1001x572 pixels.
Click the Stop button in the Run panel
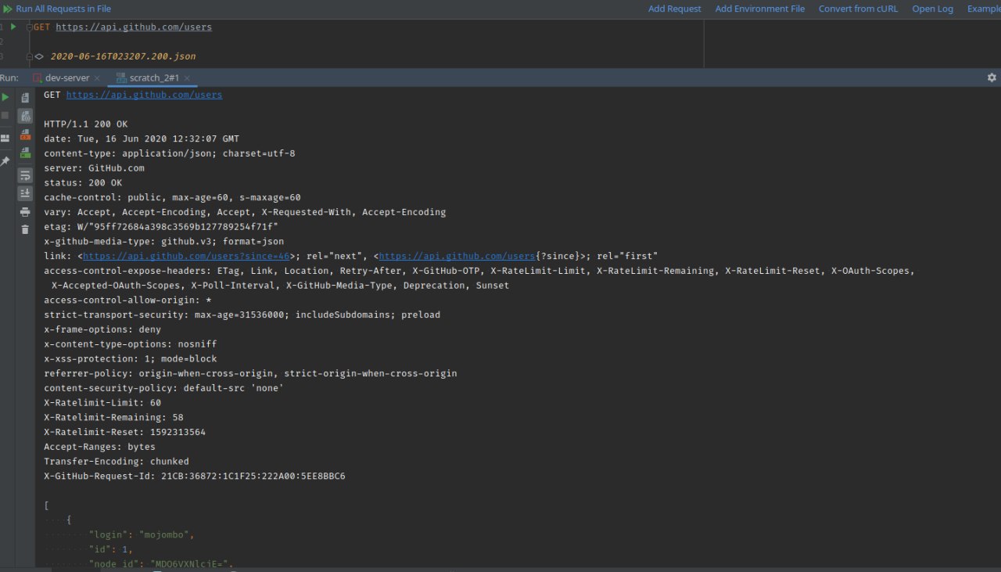tap(5, 115)
